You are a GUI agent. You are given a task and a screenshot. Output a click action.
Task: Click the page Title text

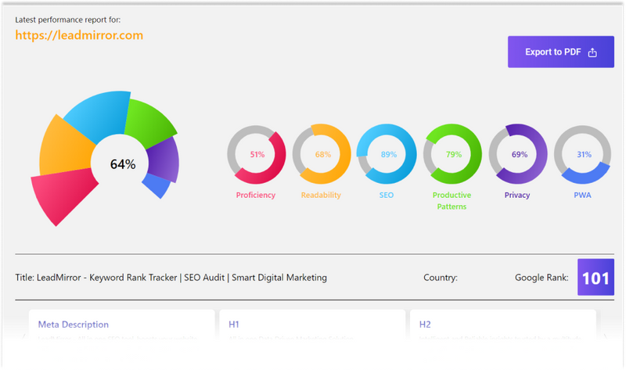click(171, 278)
